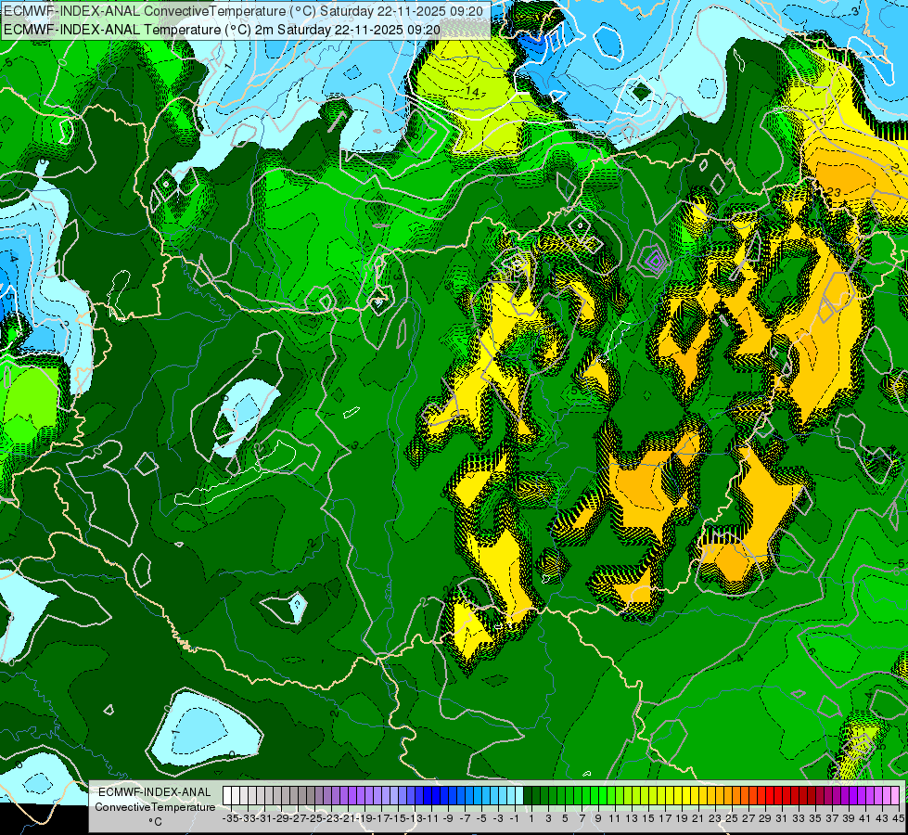The width and height of the screenshot is (908, 835).
Task: Select the leftmost white legend swatch
Action: [x=227, y=796]
